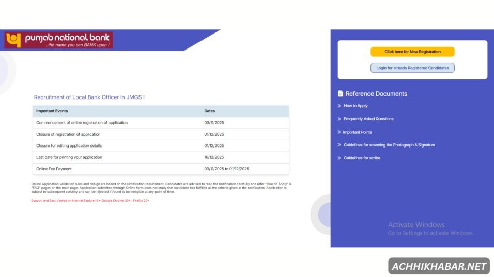Click the arrow icon before Frequently Asked Questions
This screenshot has height=277, width=494.
coord(339,119)
